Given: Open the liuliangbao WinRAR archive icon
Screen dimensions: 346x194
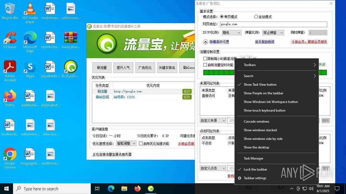Looking at the screenshot, I should coord(71,40).
